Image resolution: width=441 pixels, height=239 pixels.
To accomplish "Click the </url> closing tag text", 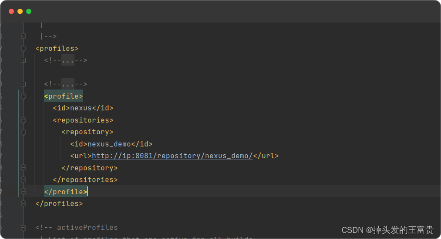I will click(x=266, y=156).
